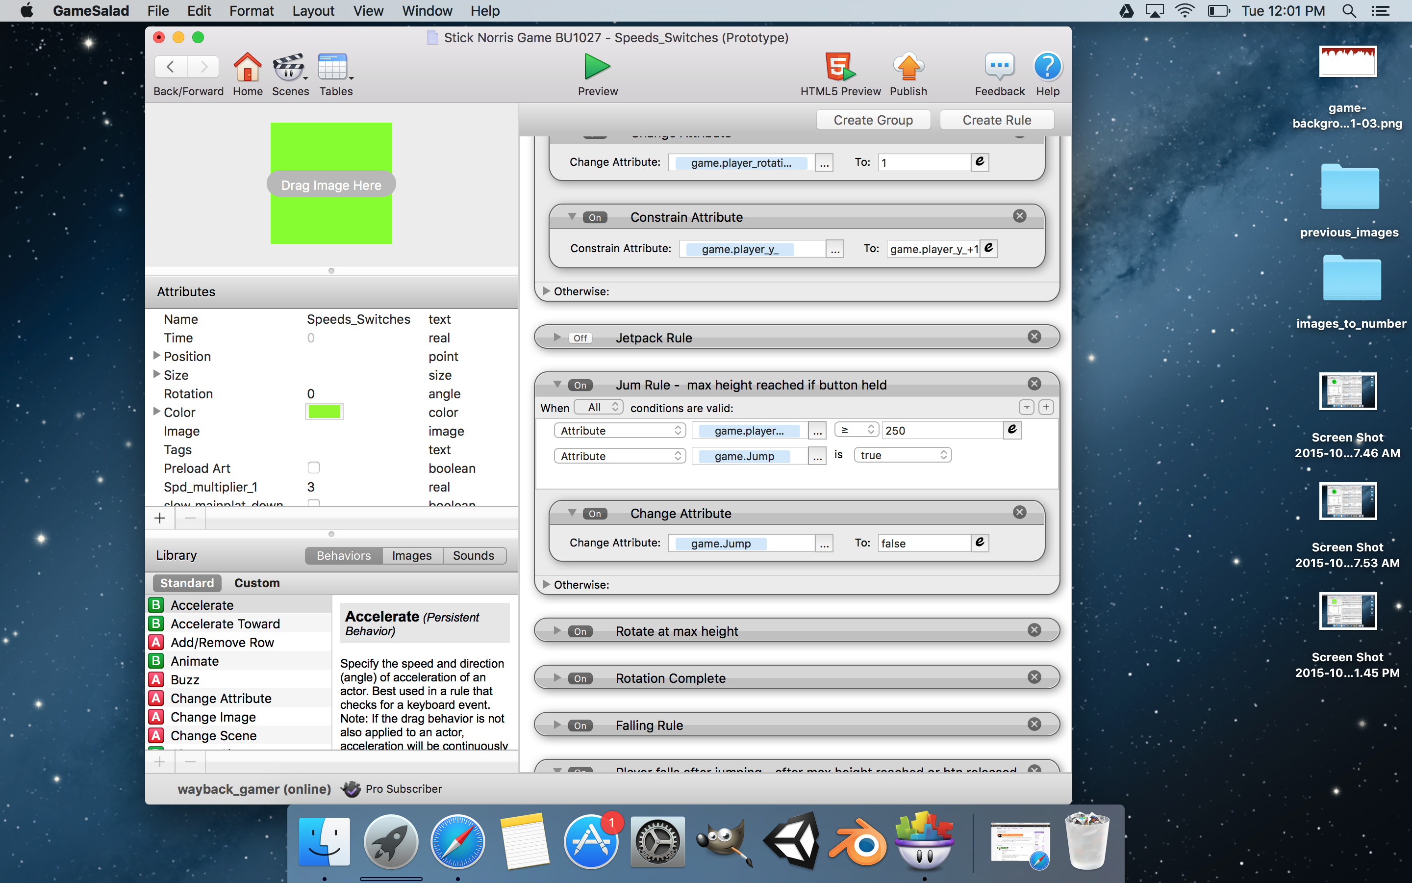This screenshot has height=883, width=1412.
Task: Open the Feedback speech bubble icon
Action: [x=999, y=67]
